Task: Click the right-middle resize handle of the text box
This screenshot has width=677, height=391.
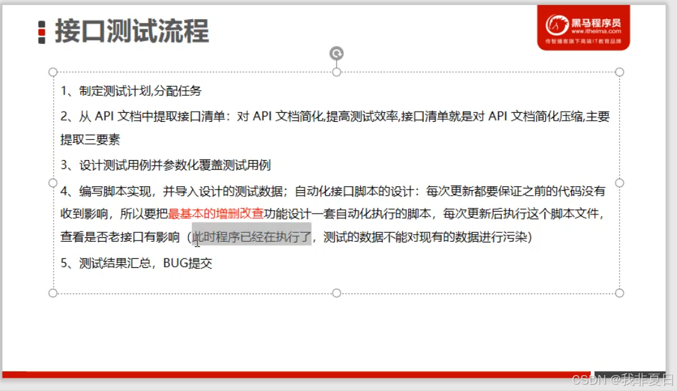Action: [619, 183]
